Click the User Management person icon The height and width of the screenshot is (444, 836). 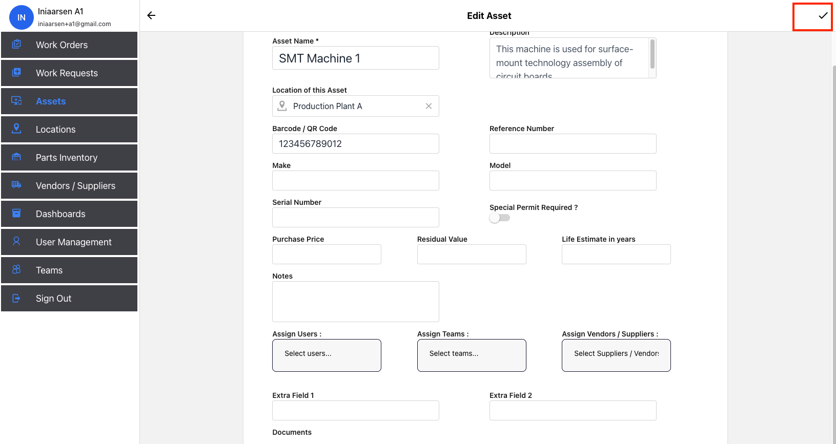point(16,241)
